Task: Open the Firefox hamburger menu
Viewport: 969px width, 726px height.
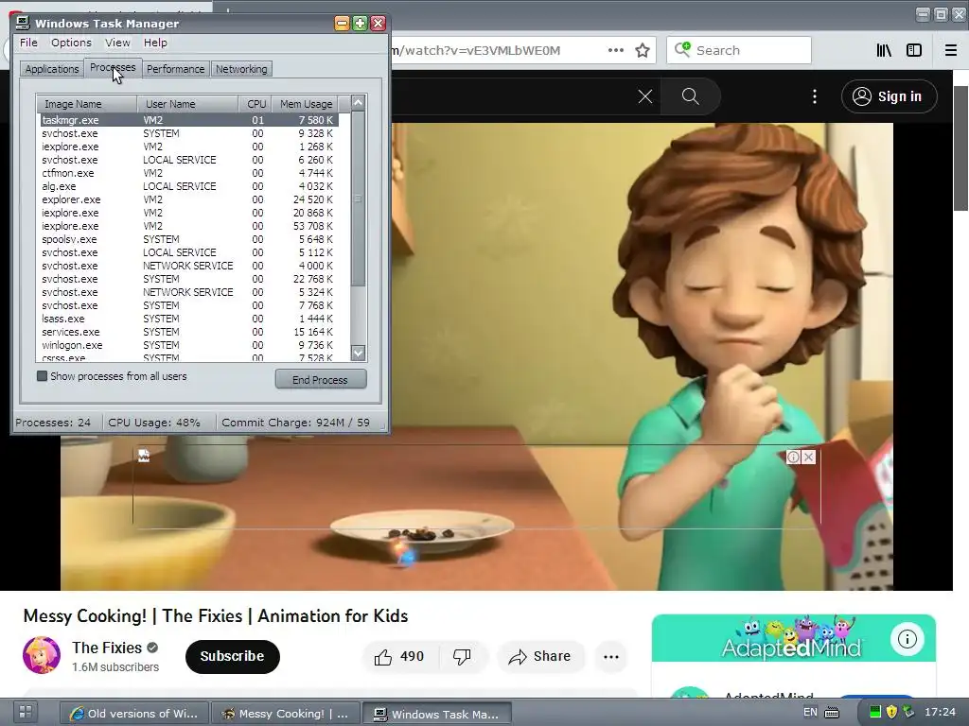Action: (x=950, y=50)
